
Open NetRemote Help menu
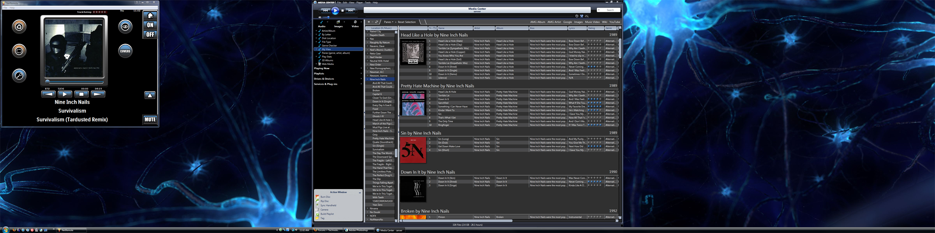point(12,8)
